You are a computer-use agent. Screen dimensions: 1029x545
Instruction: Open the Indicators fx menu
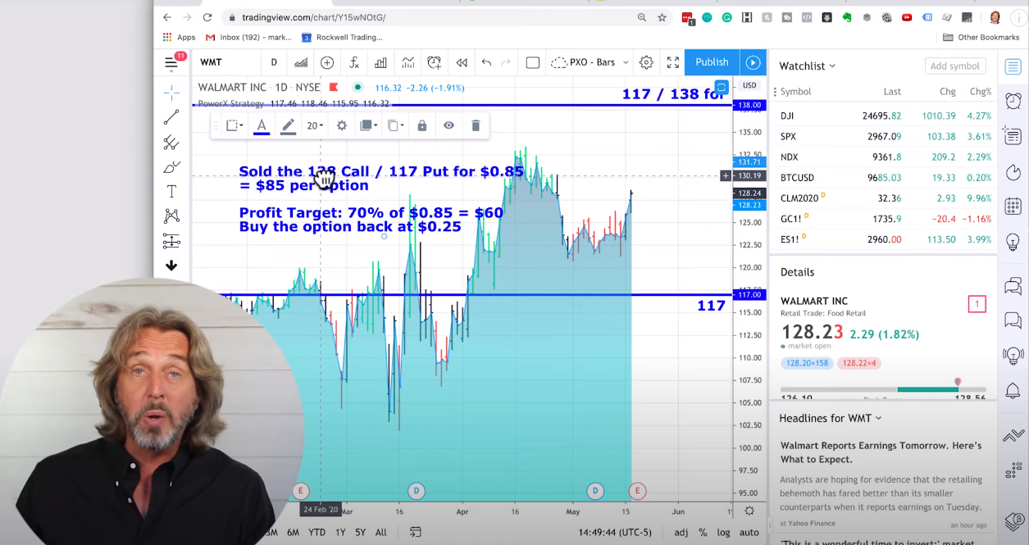(354, 62)
